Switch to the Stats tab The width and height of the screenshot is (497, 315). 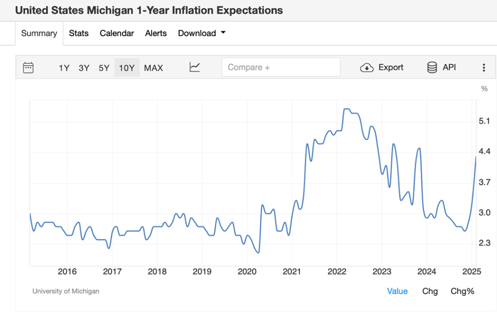click(78, 34)
